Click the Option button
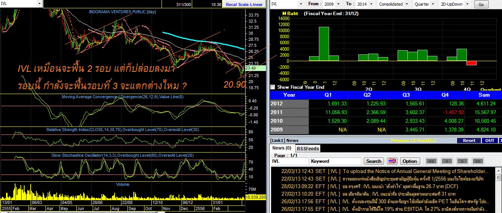This screenshot has width=502, height=213. 410,161
